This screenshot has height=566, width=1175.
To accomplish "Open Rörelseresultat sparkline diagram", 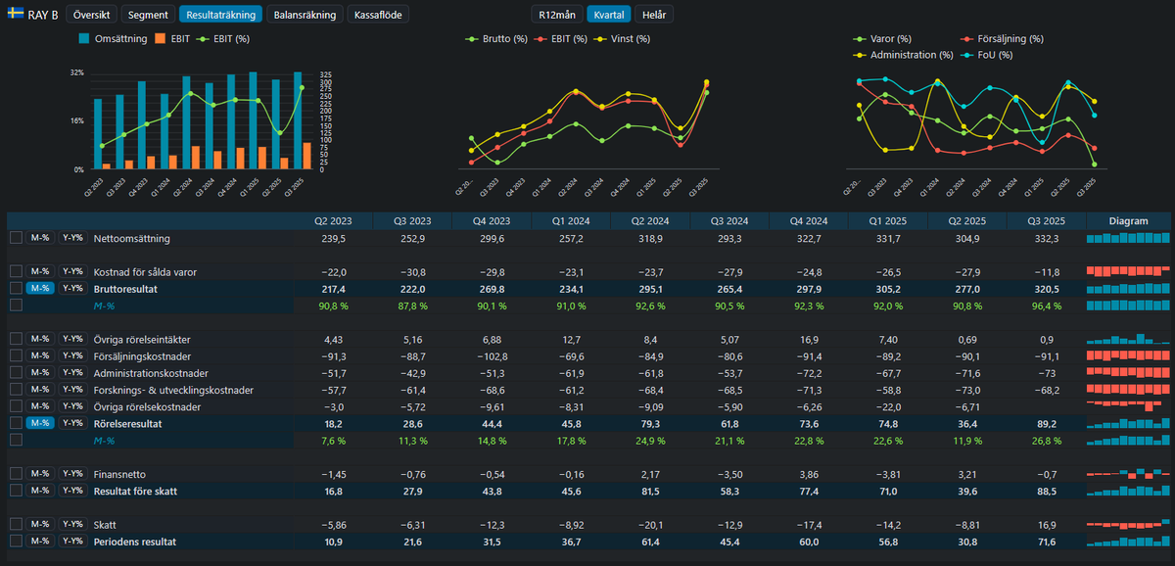I will coord(1128,423).
